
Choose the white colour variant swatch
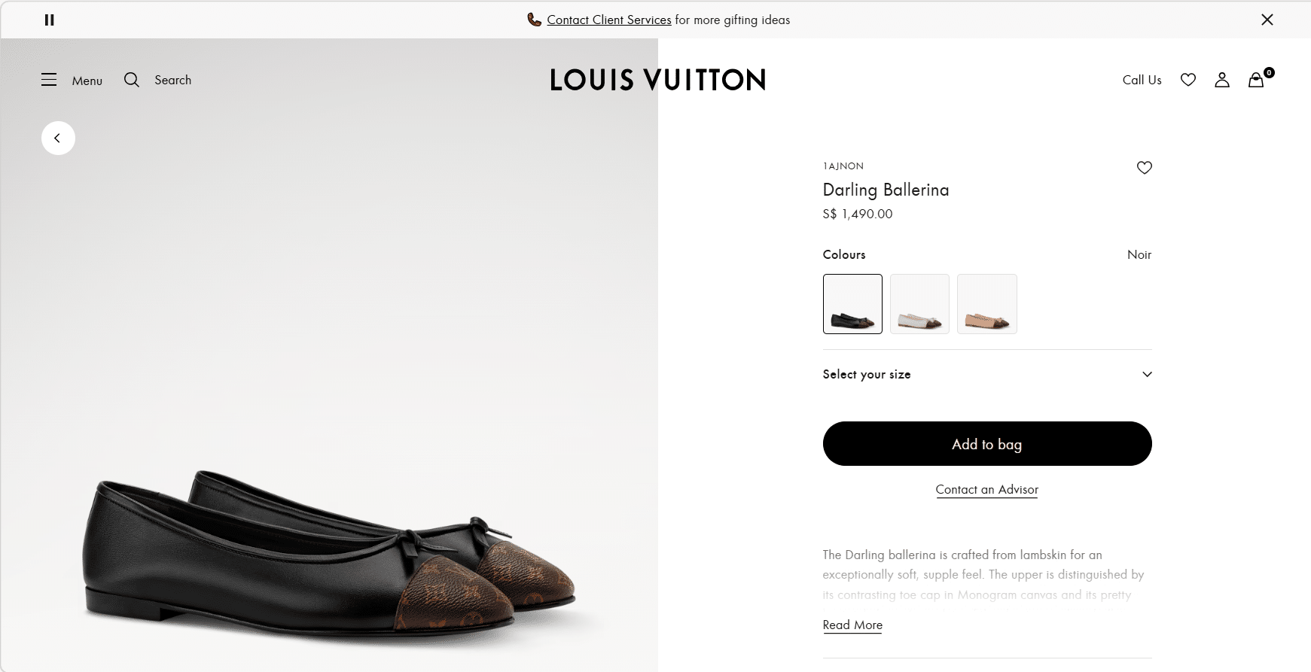point(919,304)
